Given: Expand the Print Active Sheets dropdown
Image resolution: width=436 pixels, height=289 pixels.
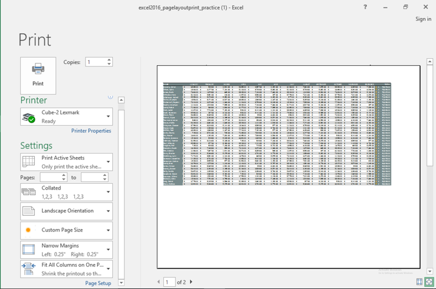Looking at the screenshot, I should (66, 162).
